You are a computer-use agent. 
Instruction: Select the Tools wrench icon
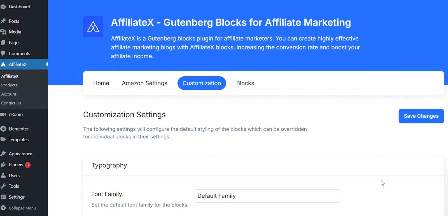tap(4, 186)
